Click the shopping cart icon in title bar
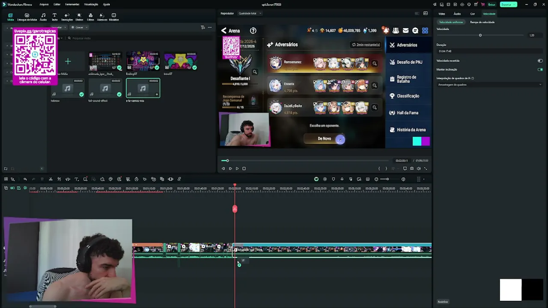The image size is (548, 308). pyautogui.click(x=482, y=4)
